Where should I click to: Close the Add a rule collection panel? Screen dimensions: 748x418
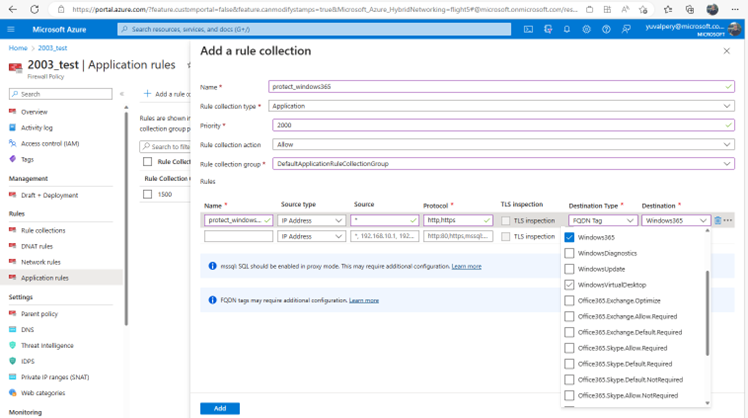coord(726,51)
